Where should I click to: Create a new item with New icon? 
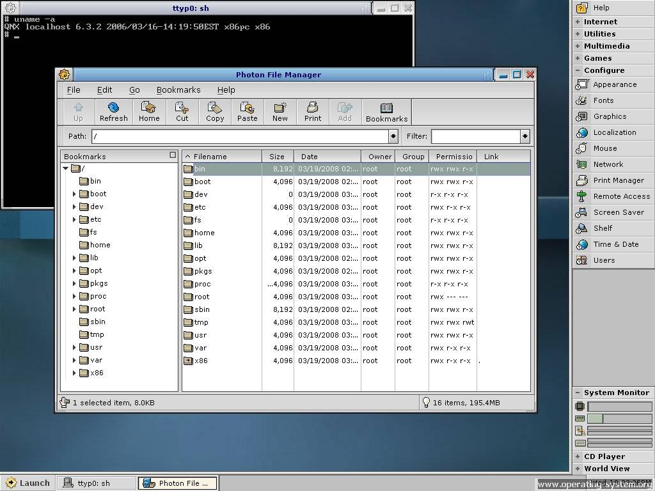pos(280,112)
